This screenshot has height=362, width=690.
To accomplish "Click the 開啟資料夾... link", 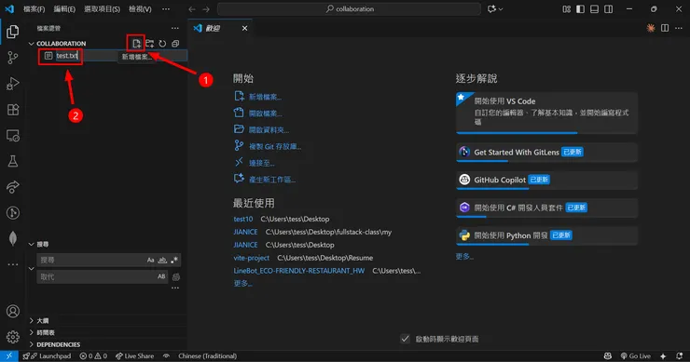I will pos(269,130).
